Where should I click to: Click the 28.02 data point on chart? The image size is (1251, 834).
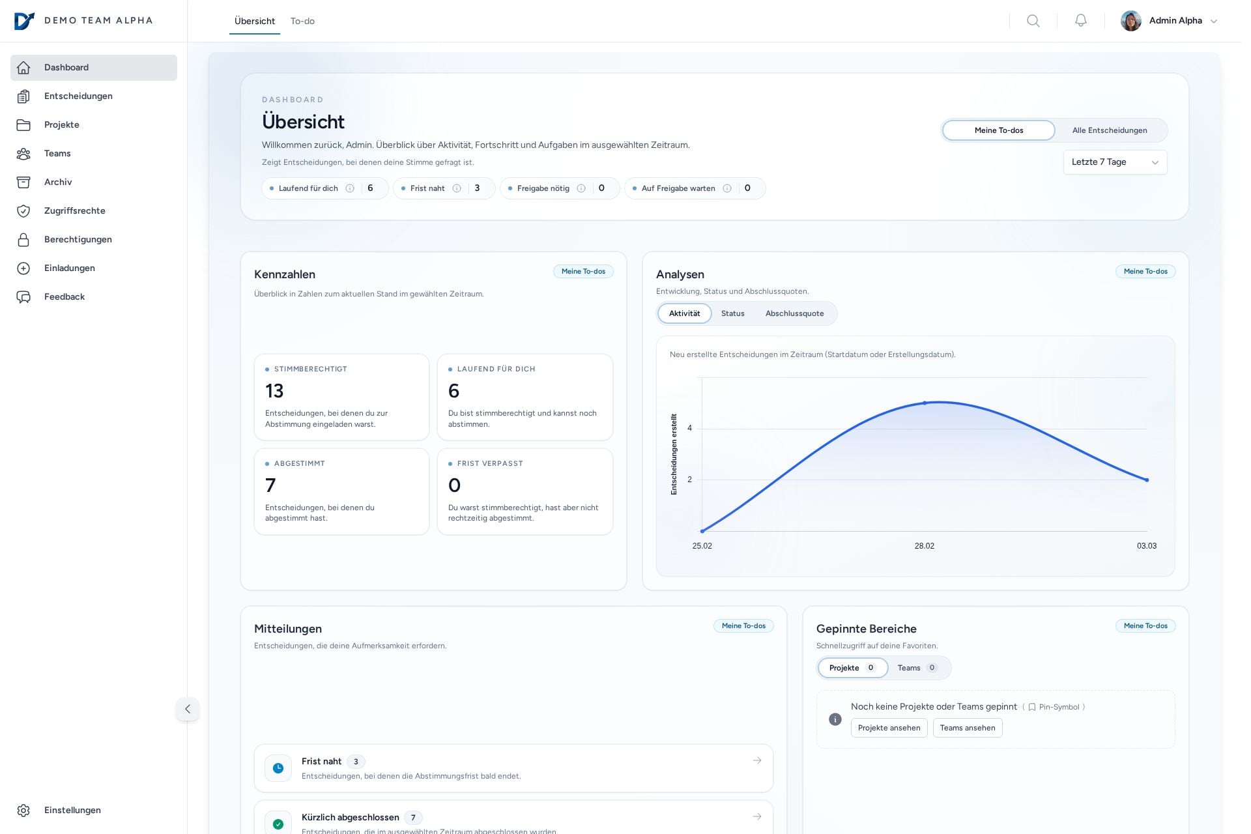pyautogui.click(x=924, y=403)
